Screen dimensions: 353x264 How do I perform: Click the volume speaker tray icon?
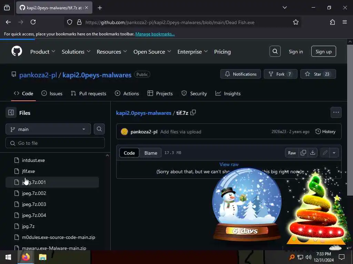click(309, 257)
